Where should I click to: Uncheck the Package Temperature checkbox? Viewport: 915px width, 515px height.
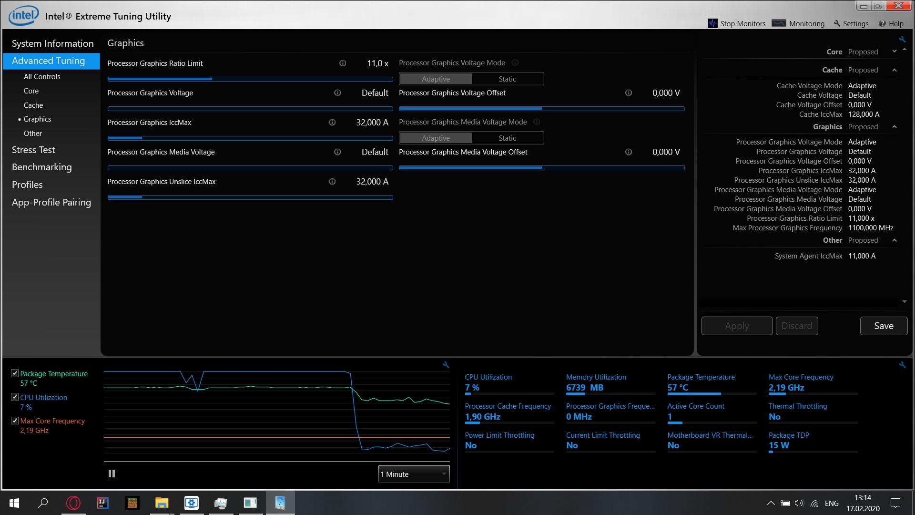click(15, 373)
